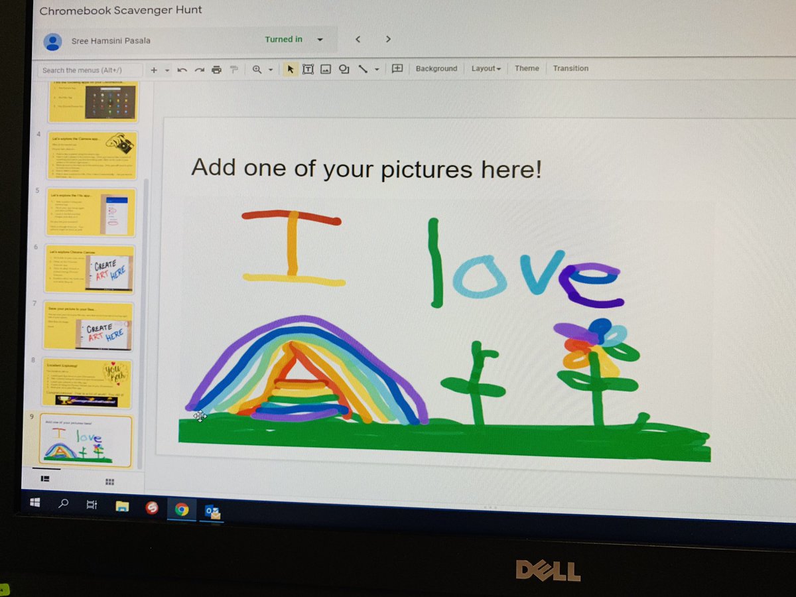This screenshot has width=796, height=597.
Task: Open the Theme menu item
Action: tap(527, 68)
